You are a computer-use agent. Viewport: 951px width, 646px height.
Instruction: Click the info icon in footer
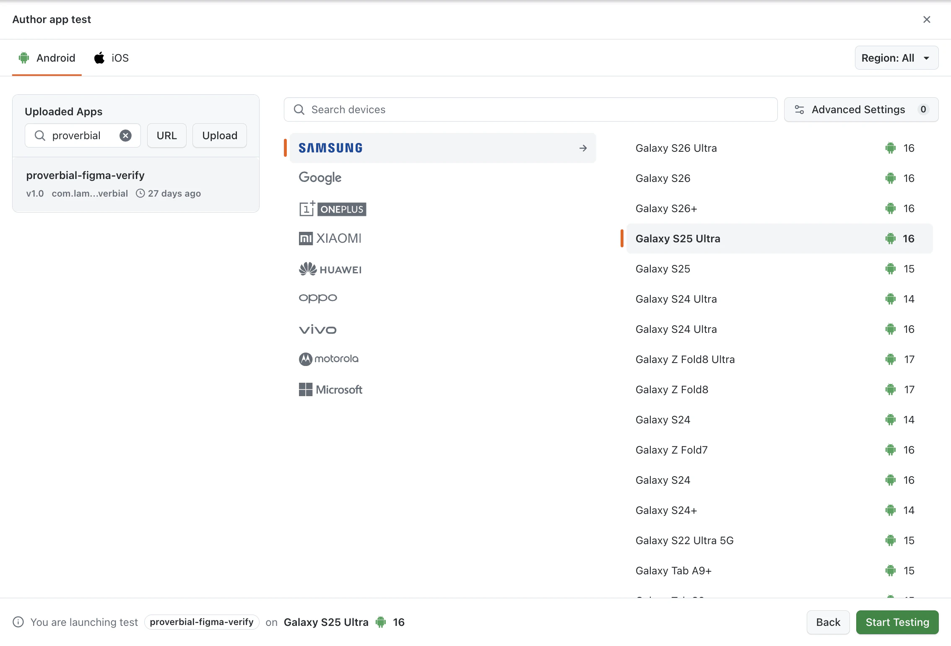pos(18,622)
